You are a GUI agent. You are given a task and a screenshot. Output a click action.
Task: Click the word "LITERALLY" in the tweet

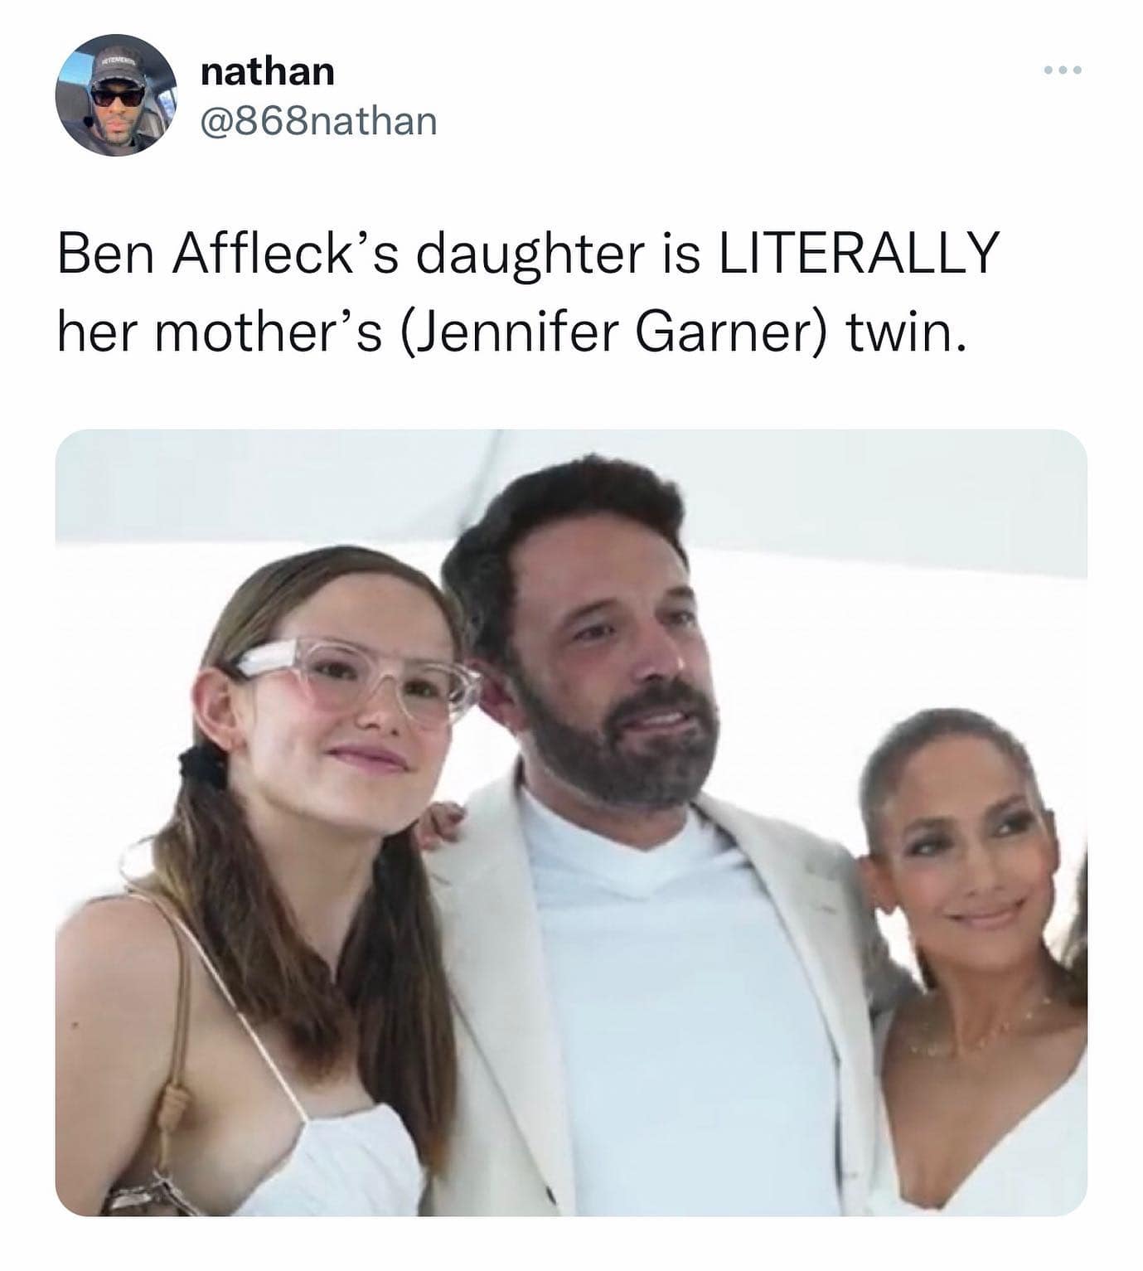click(857, 255)
